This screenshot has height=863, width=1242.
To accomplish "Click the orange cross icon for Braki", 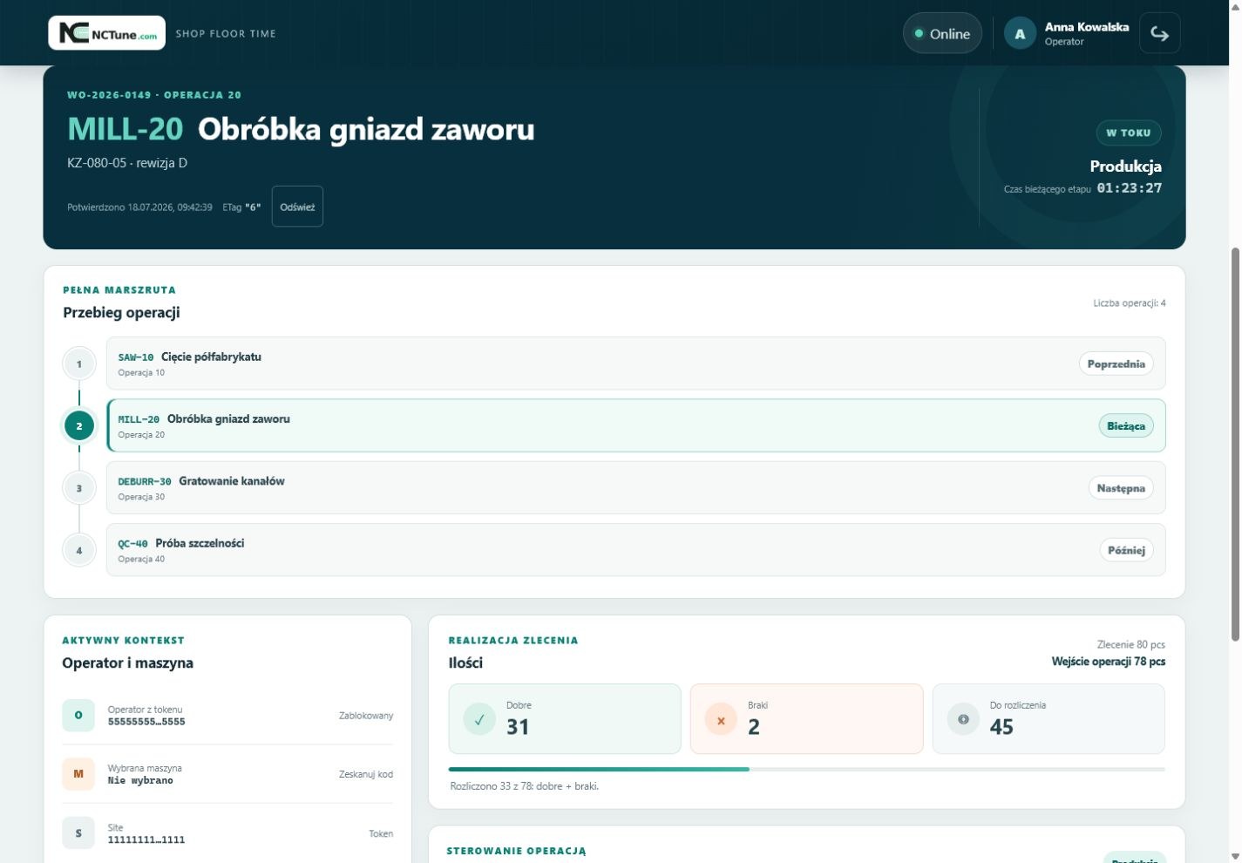I will 721,719.
